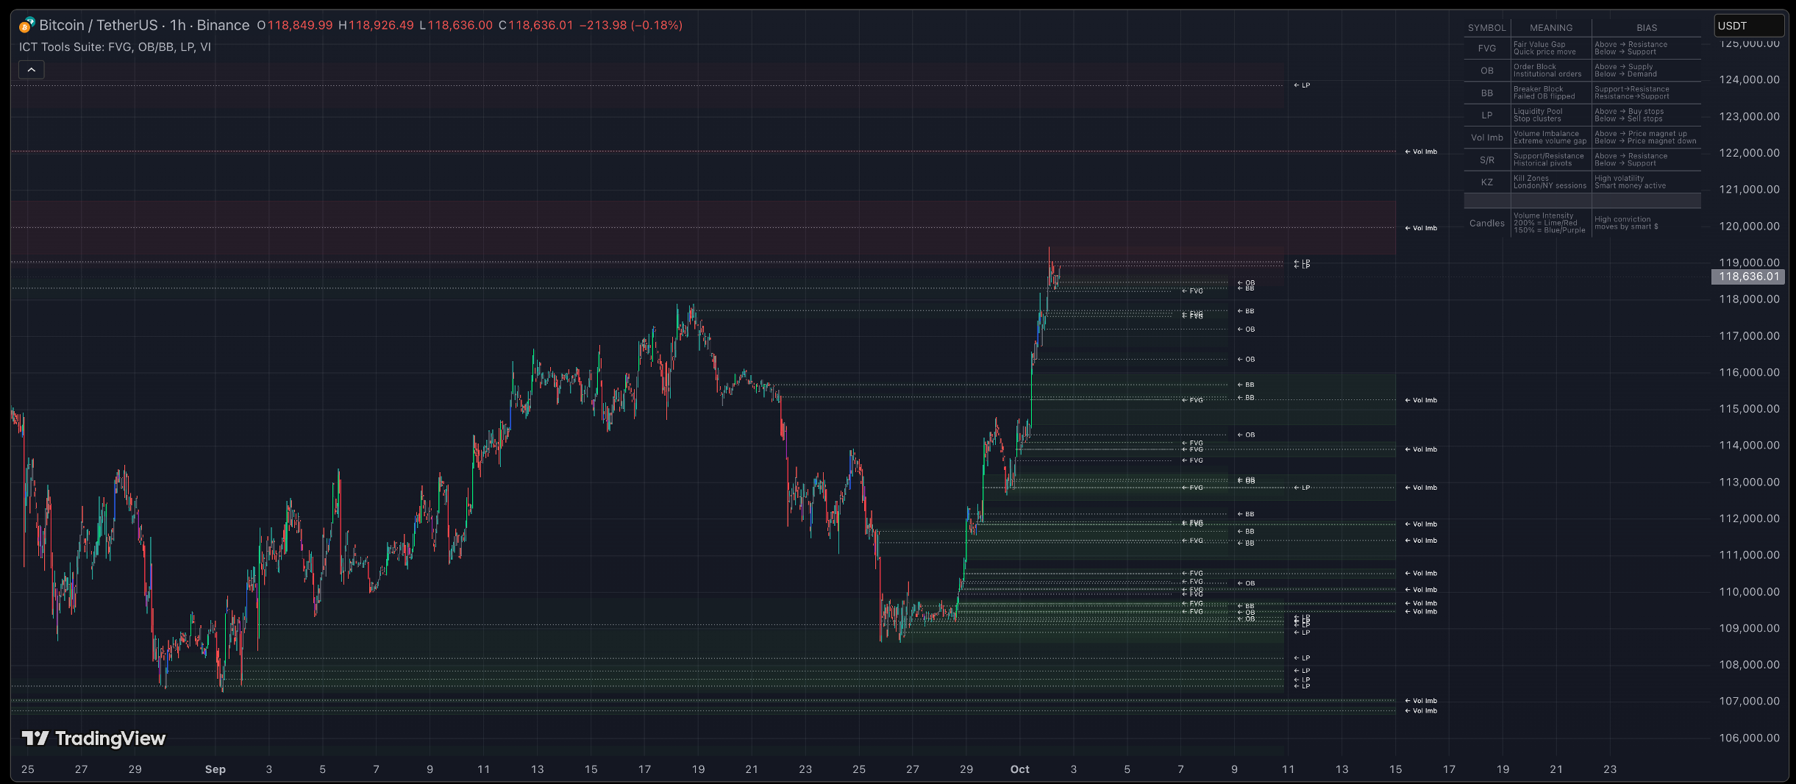The width and height of the screenshot is (1796, 784).
Task: Select the ICT Tools Suite indicator title
Action: tap(115, 47)
